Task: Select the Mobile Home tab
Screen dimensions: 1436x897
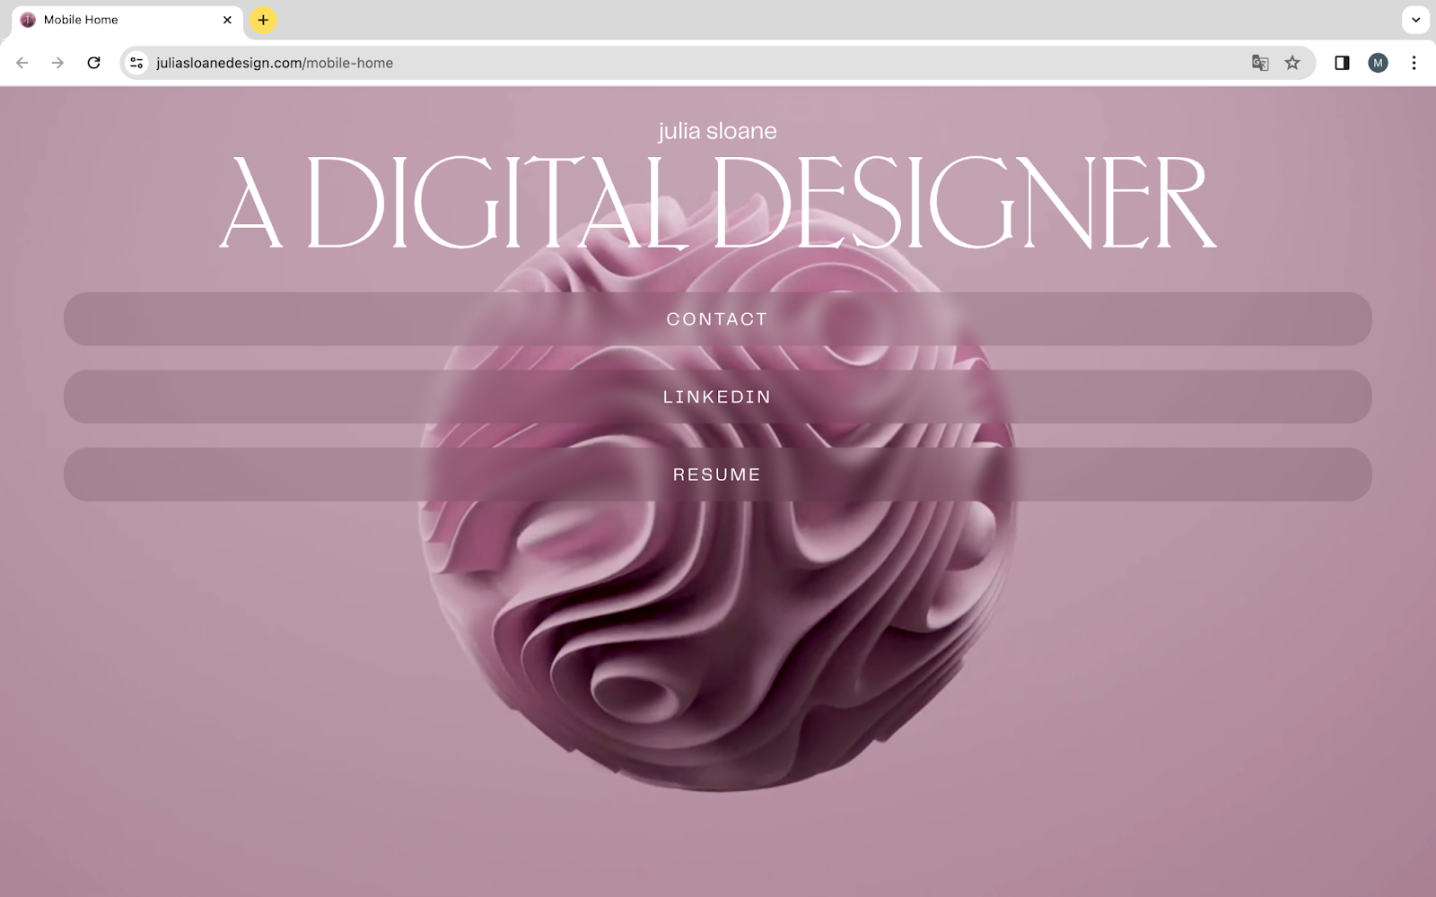Action: click(x=127, y=20)
